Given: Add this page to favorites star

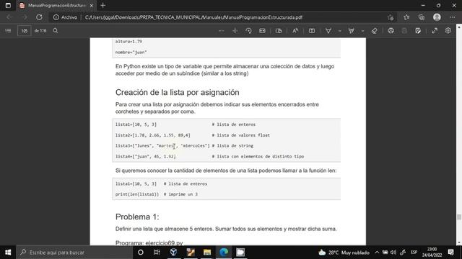Looking at the screenshot, I should coord(391,17).
